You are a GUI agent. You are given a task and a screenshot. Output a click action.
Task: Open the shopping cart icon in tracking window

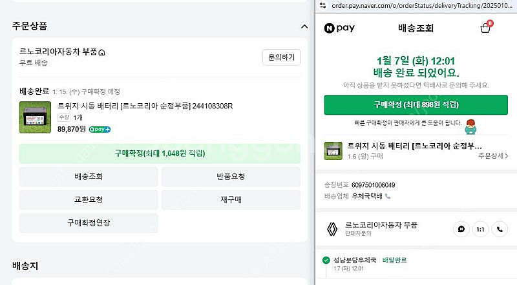click(x=486, y=28)
